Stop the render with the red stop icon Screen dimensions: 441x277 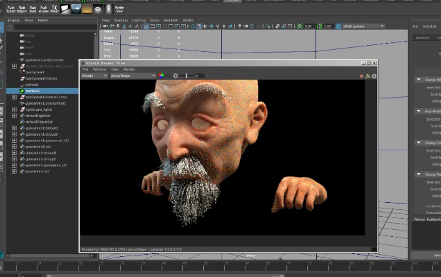click(x=361, y=75)
